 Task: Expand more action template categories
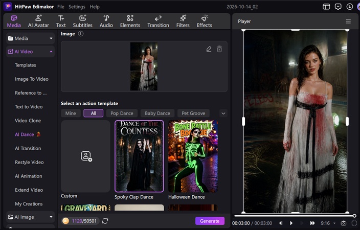[x=223, y=113]
